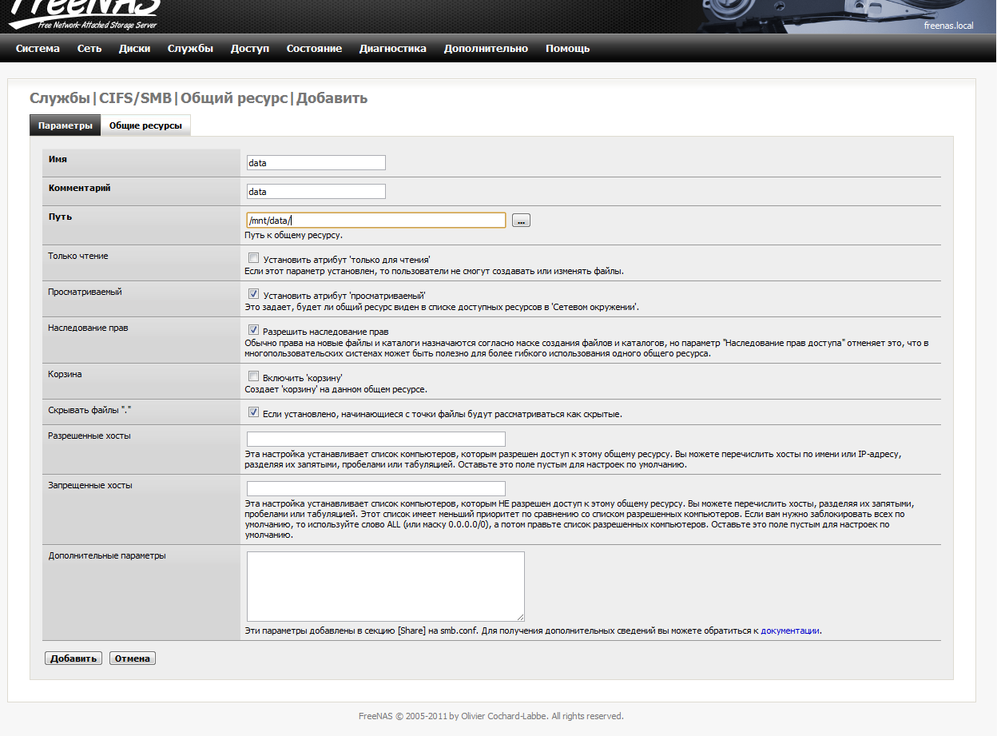
Task: Open the Сеть menu
Action: click(89, 49)
